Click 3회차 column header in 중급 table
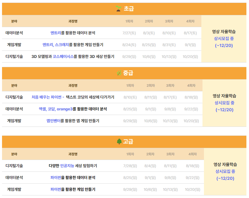Image resolution: width=249 pixels, height=198 pixels. 170,86
